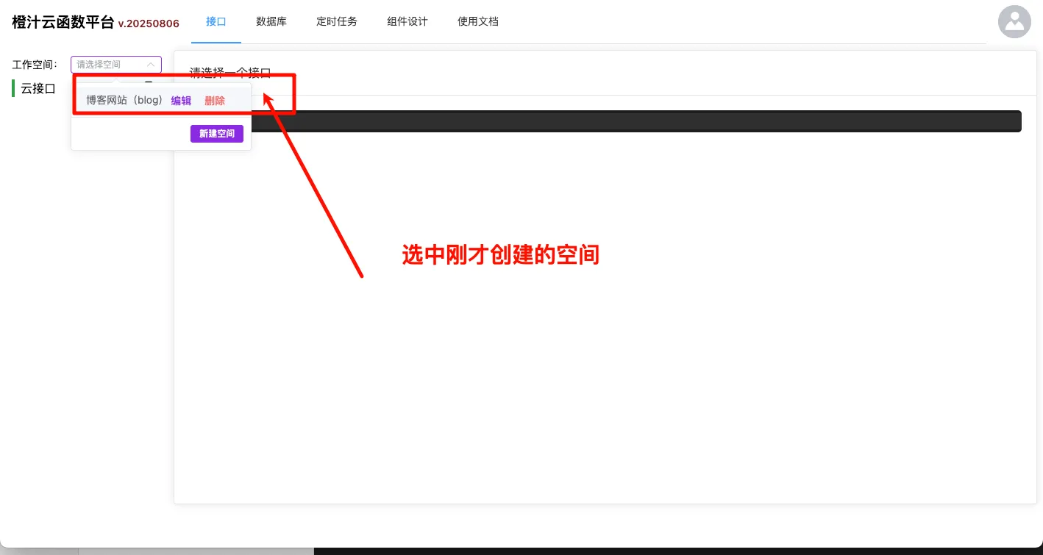The image size is (1043, 555).
Task: Click the 请选择空间 workspace select box
Action: coord(110,65)
